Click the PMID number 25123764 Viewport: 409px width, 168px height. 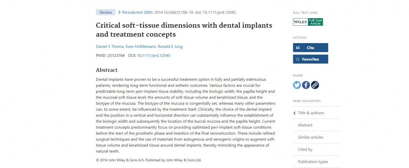click(115, 55)
